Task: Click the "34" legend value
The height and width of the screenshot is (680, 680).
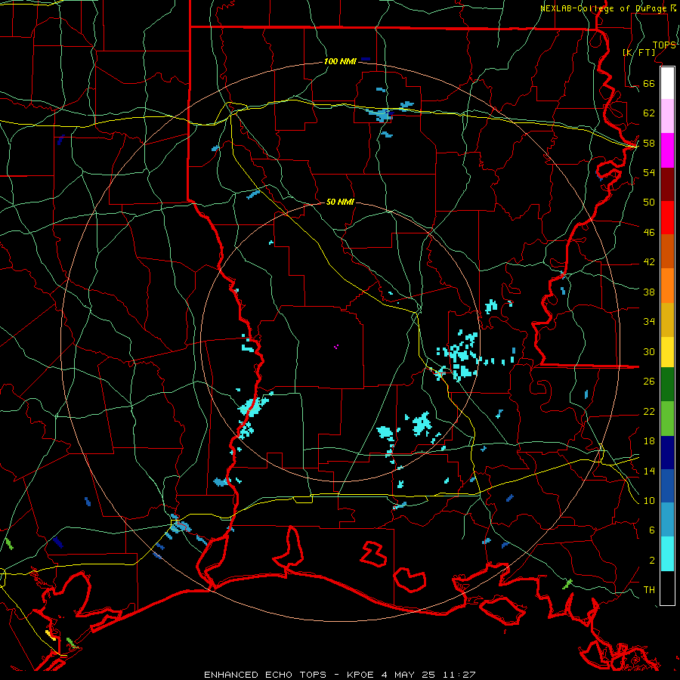Action: coord(649,321)
